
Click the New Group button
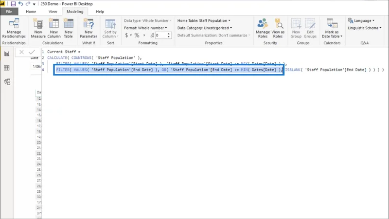[x=296, y=28]
